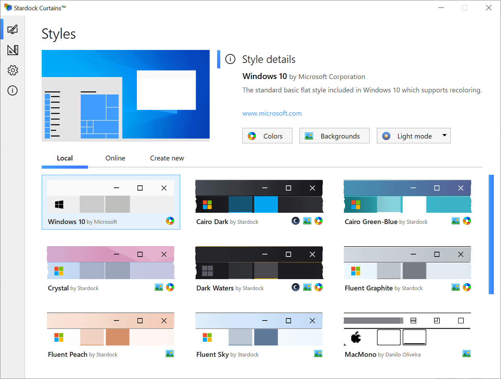
Task: Select the Fluent Peach style preview
Action: (111, 329)
